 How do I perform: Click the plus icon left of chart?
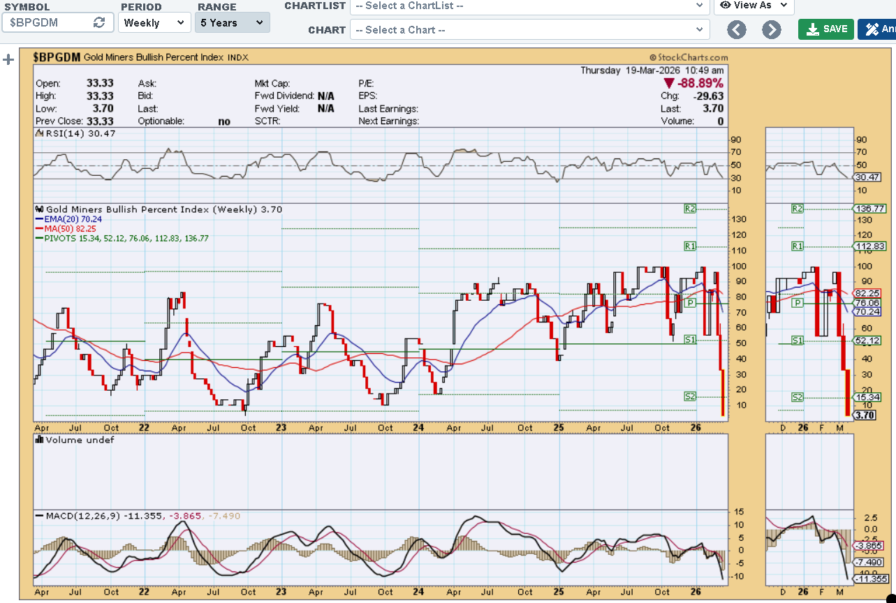9,59
